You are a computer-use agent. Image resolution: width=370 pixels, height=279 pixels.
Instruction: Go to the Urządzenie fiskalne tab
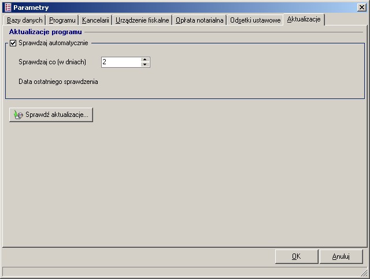coord(142,20)
